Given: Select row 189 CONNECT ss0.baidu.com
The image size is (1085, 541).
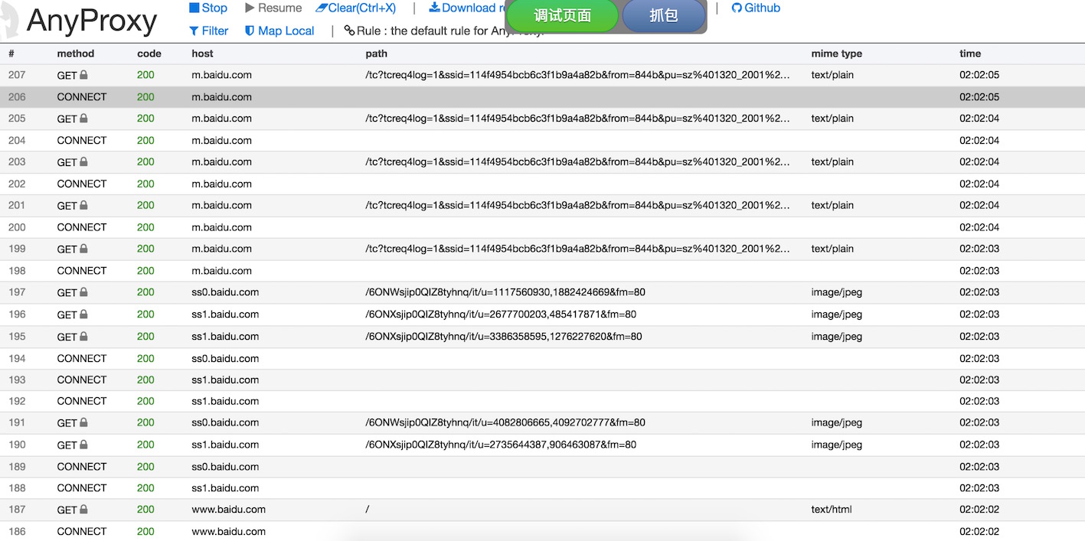Looking at the screenshot, I should [x=542, y=467].
